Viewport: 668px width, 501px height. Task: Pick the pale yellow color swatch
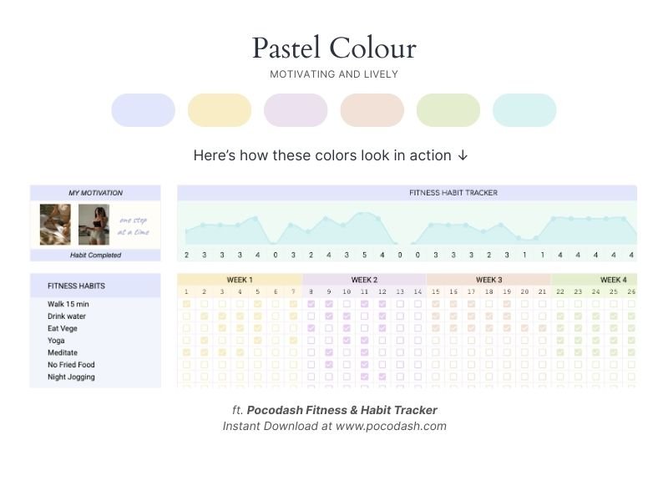click(220, 110)
